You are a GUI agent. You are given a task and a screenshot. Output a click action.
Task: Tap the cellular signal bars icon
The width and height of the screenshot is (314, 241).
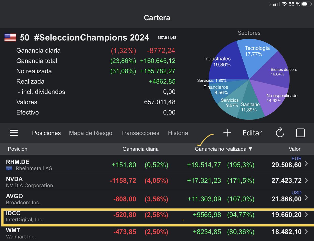[276, 4]
